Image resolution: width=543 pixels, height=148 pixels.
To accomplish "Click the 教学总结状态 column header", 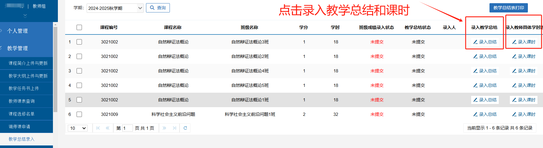I will point(418,28).
